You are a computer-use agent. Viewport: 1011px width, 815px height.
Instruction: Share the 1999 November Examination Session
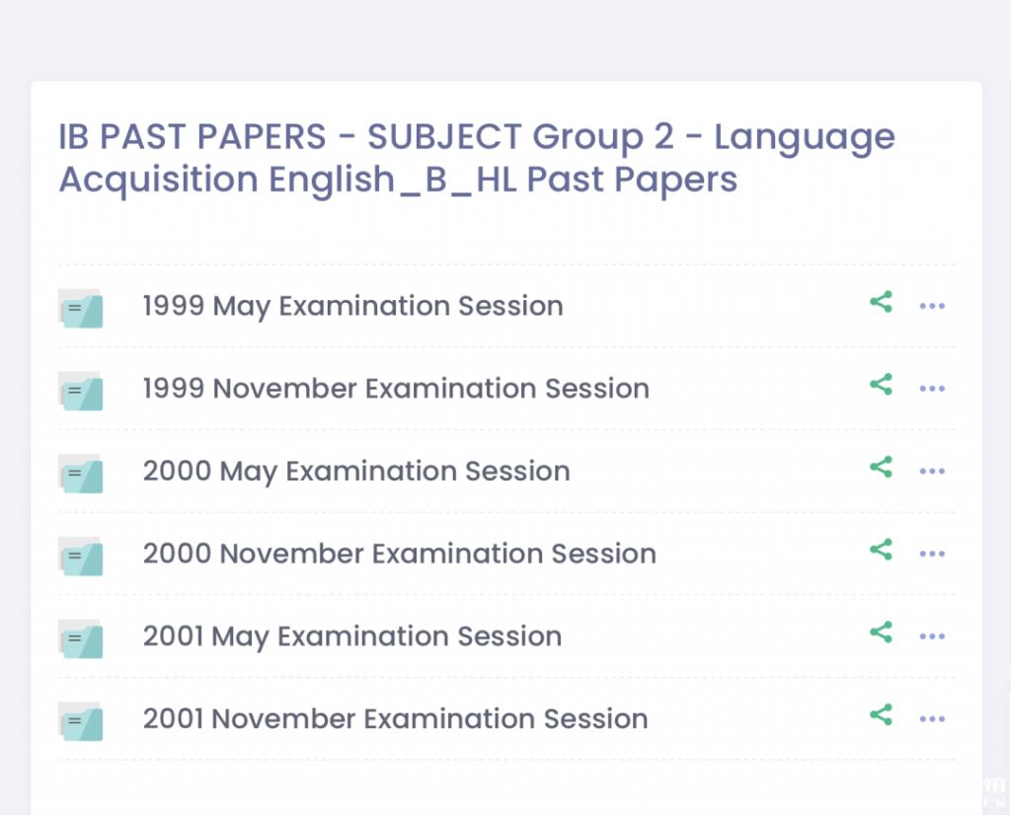[x=881, y=385]
